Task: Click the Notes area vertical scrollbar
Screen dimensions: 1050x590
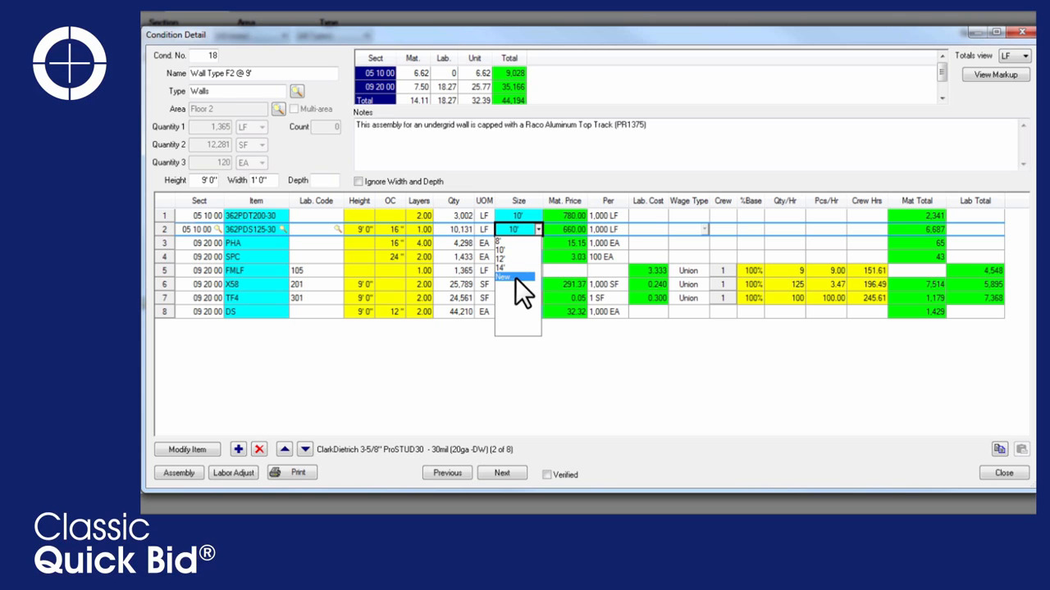Action: [1024, 144]
